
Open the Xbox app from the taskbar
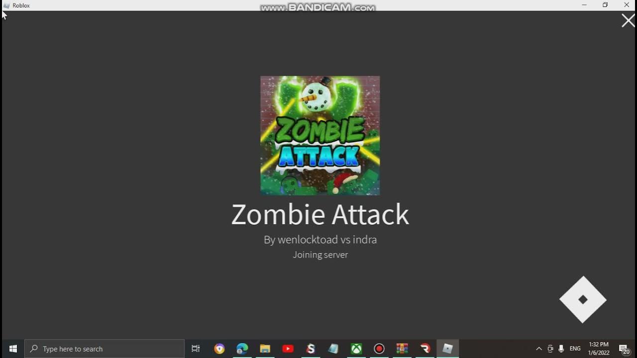pos(356,349)
